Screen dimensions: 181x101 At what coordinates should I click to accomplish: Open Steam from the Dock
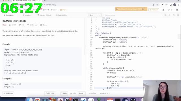(x=125, y=100)
